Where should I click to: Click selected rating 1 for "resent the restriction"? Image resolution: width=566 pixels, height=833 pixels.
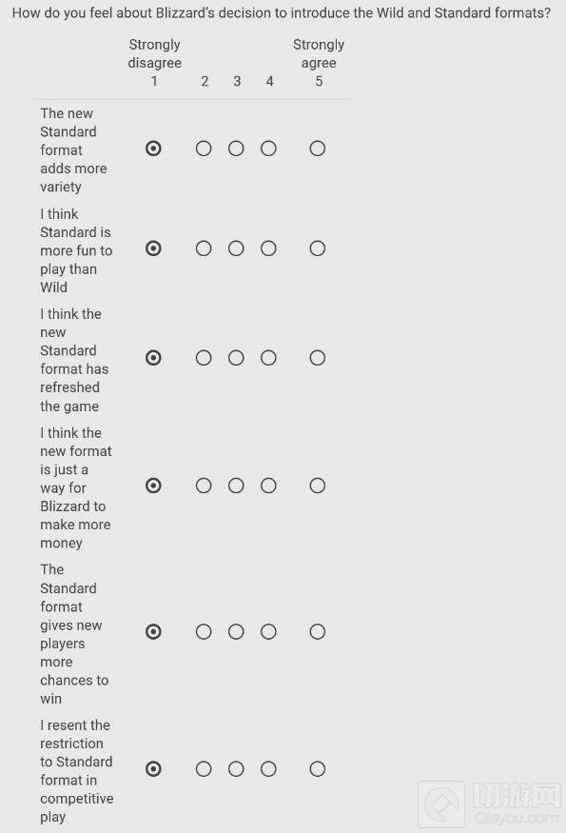tap(153, 769)
